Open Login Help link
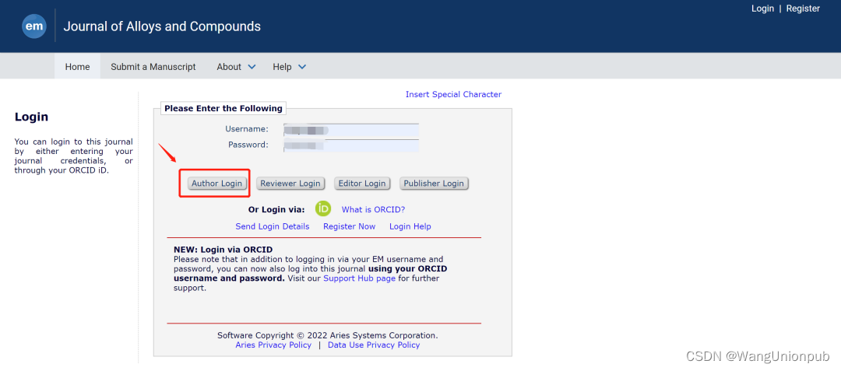The height and width of the screenshot is (371, 841). (410, 226)
